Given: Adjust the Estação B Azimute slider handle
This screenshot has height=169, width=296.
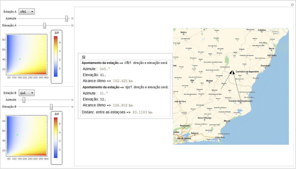Looking at the screenshot, I should coord(24,100).
